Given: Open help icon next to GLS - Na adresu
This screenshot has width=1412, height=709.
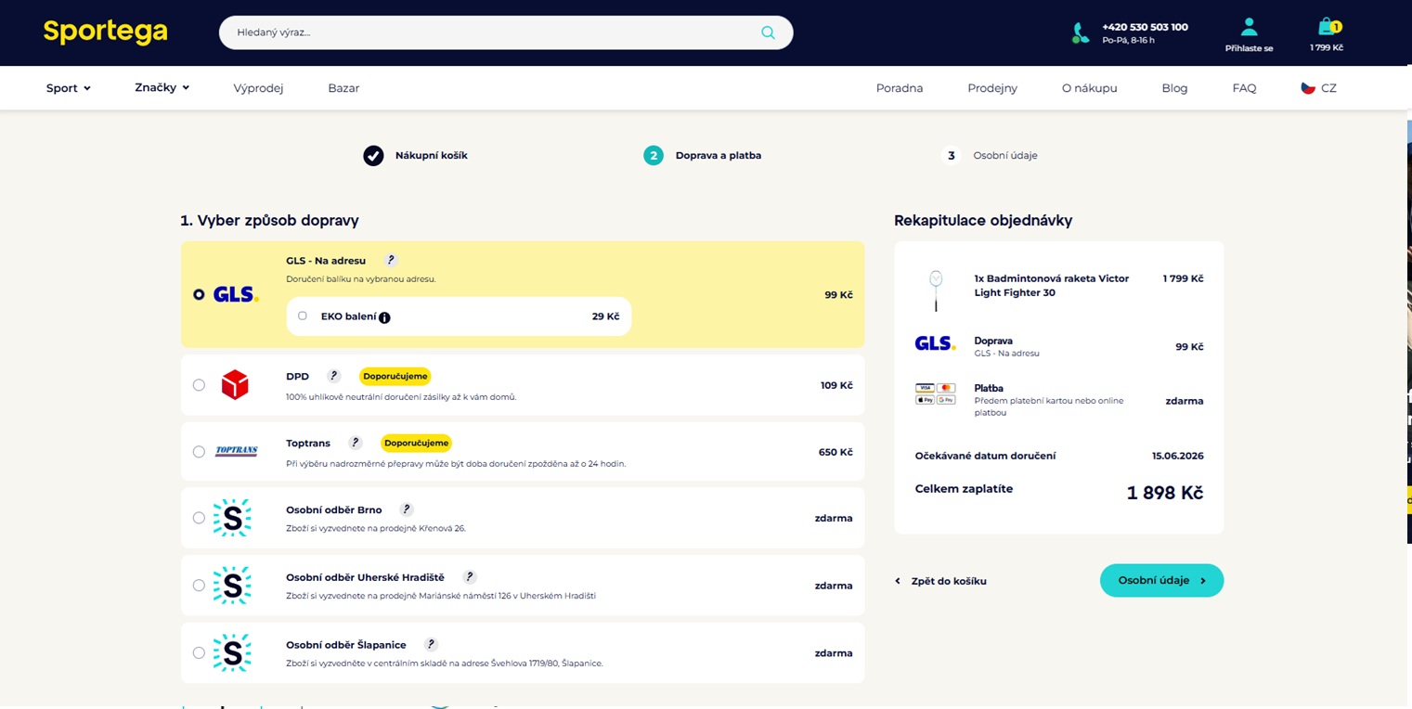Looking at the screenshot, I should click(x=391, y=261).
